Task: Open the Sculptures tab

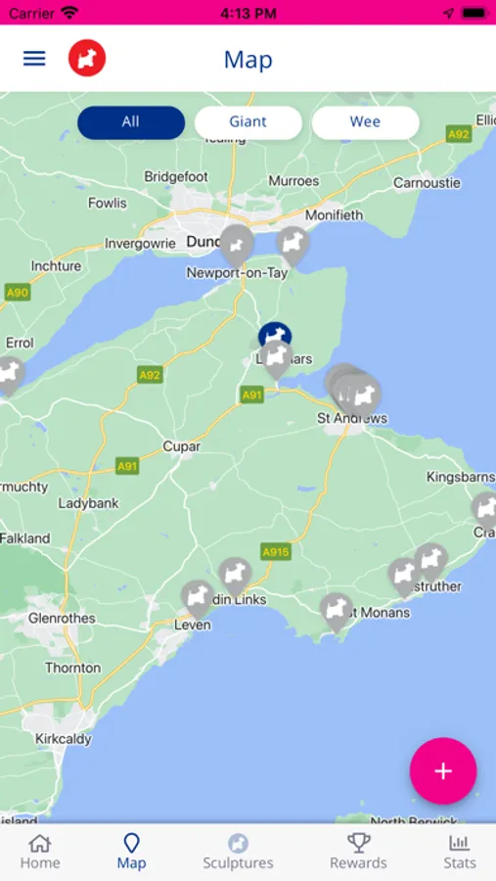Action: (238, 852)
